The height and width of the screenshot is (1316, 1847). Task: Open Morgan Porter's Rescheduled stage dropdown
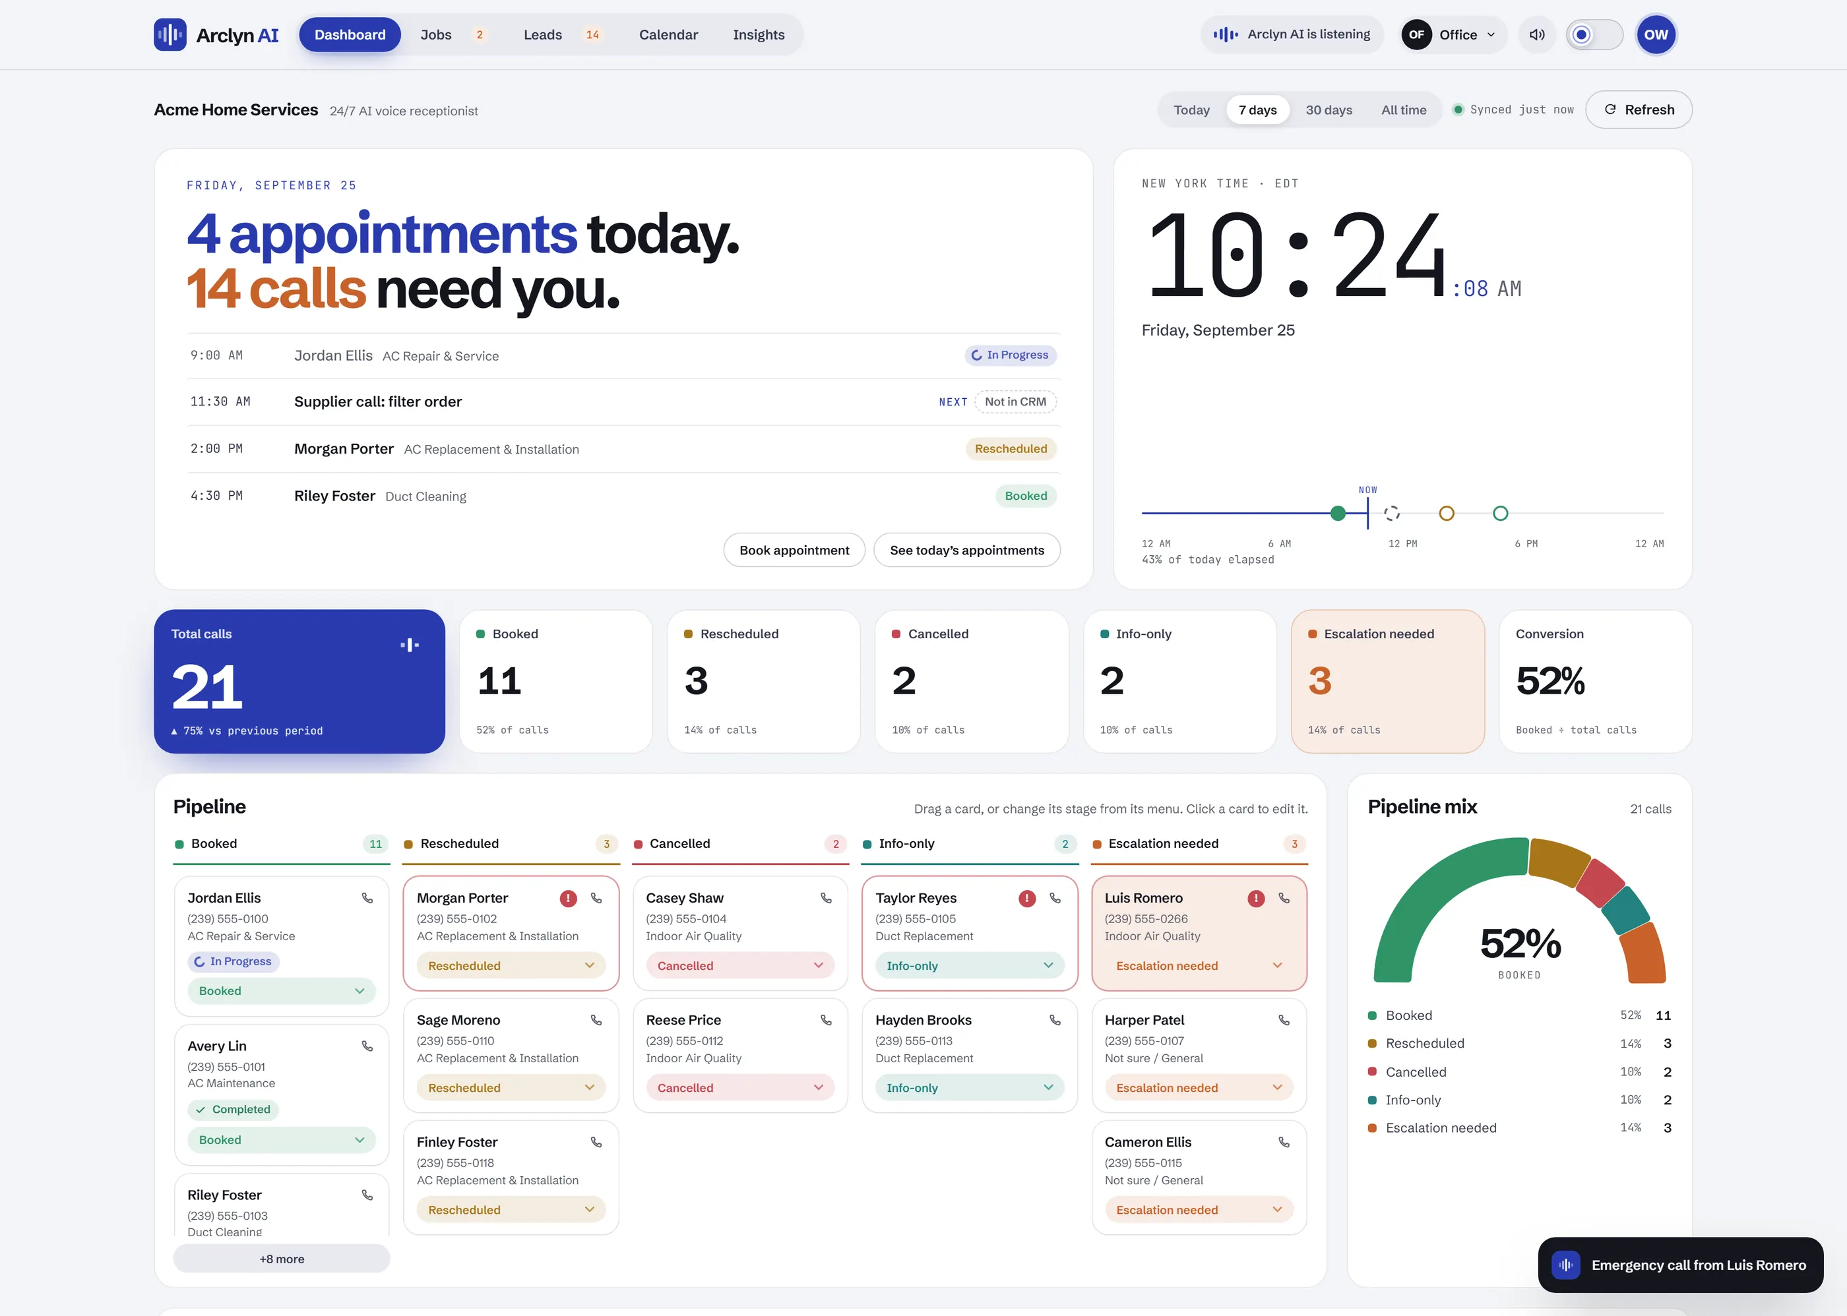(x=511, y=966)
